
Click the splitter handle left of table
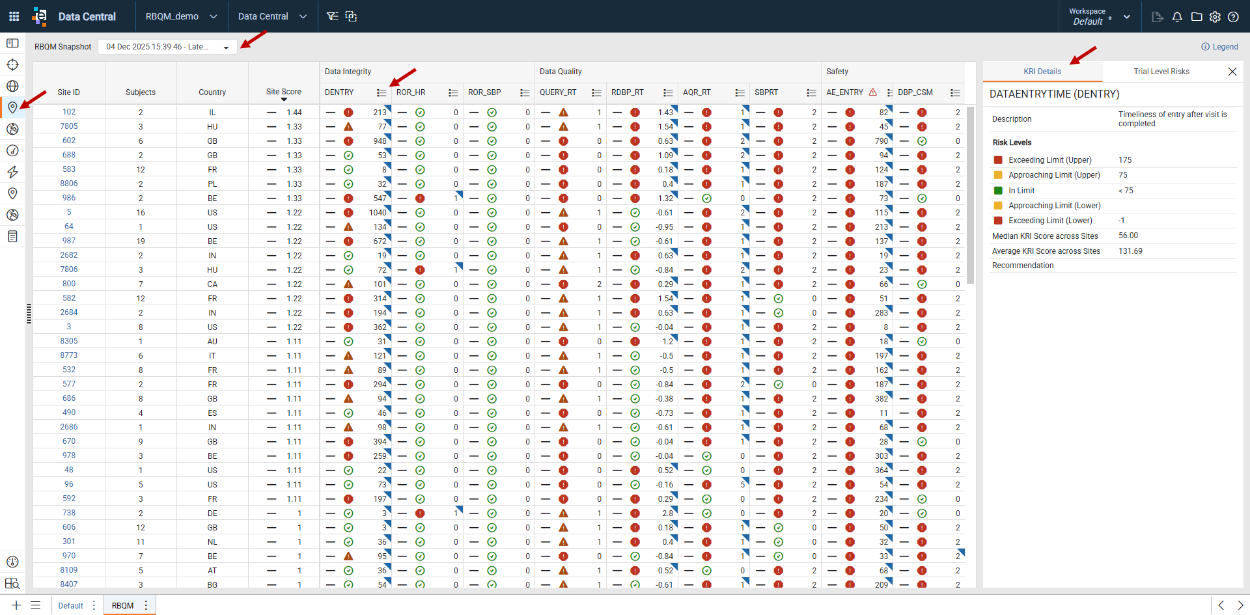pyautogui.click(x=29, y=314)
